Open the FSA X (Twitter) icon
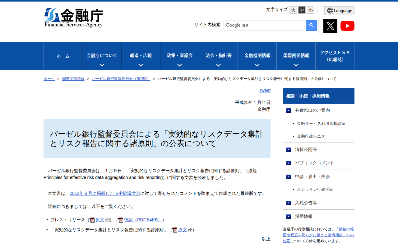 pyautogui.click(x=330, y=26)
